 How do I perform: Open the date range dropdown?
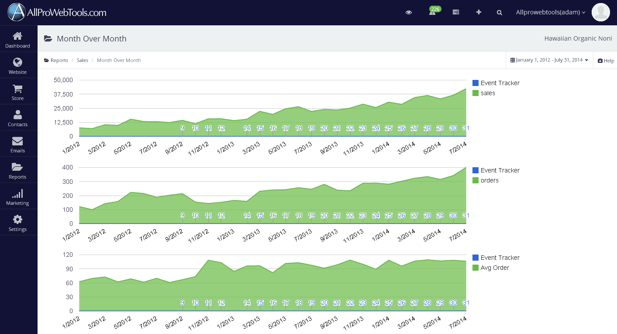coord(549,60)
